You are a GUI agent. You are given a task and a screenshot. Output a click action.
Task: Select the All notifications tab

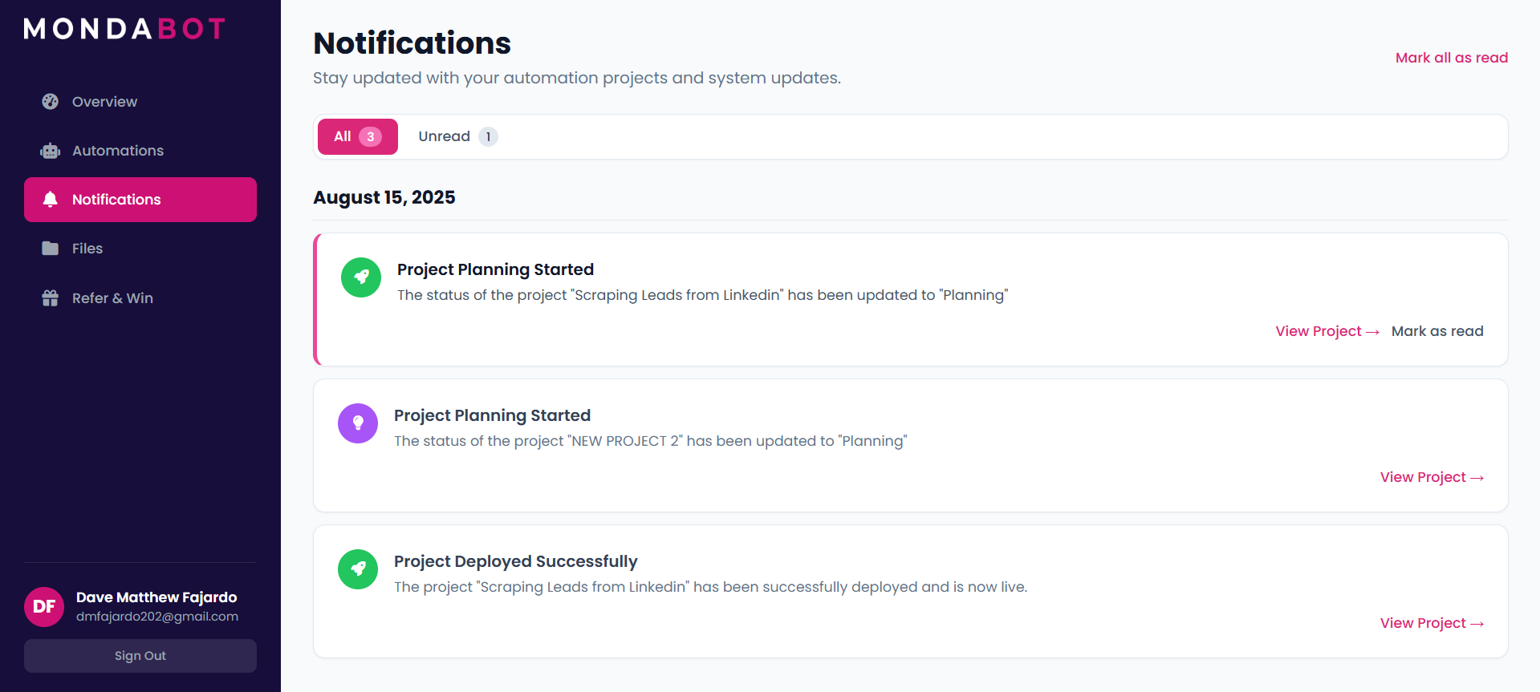tap(357, 136)
